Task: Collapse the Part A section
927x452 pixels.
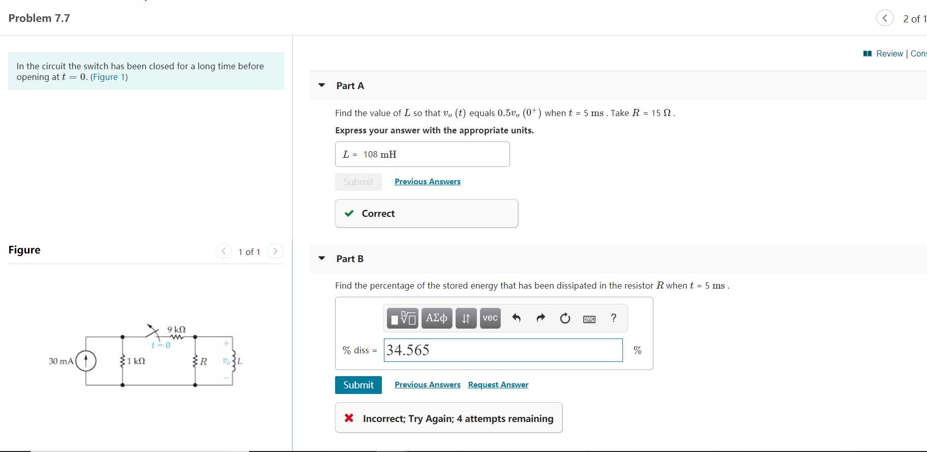Action: point(321,85)
